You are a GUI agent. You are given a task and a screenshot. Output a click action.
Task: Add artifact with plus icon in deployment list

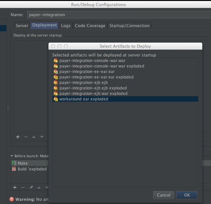point(18,137)
